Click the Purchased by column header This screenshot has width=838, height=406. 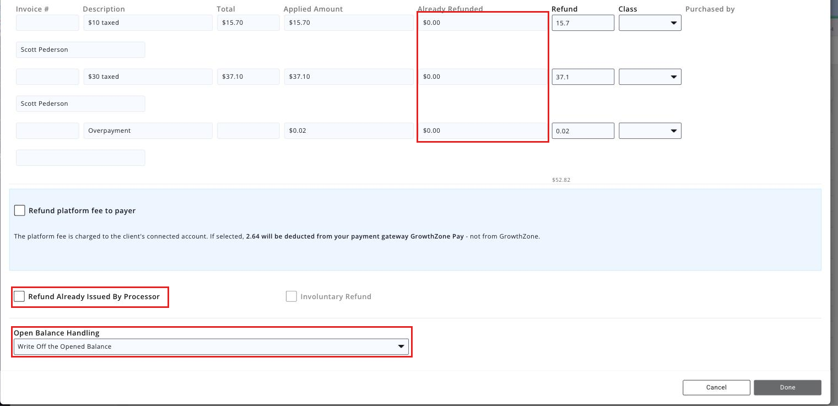710,9
